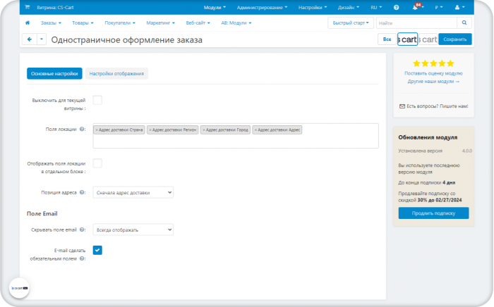Expand the Администрирование menu

[x=262, y=7]
